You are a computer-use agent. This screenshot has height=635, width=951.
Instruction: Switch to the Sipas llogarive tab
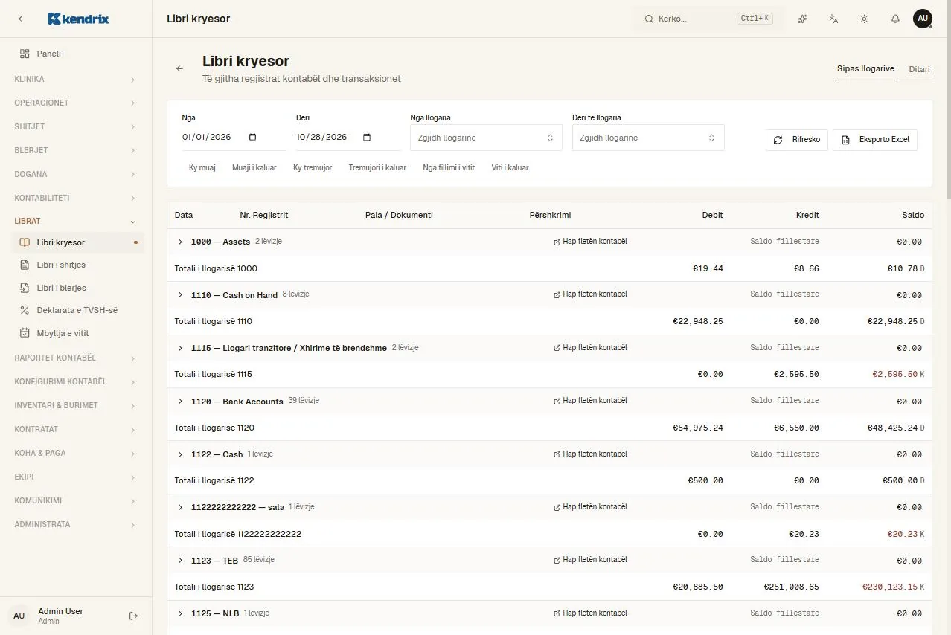coord(865,69)
